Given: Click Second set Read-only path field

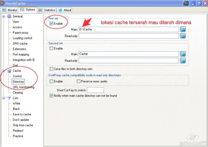Looking at the screenshot, I should click(x=129, y=61).
